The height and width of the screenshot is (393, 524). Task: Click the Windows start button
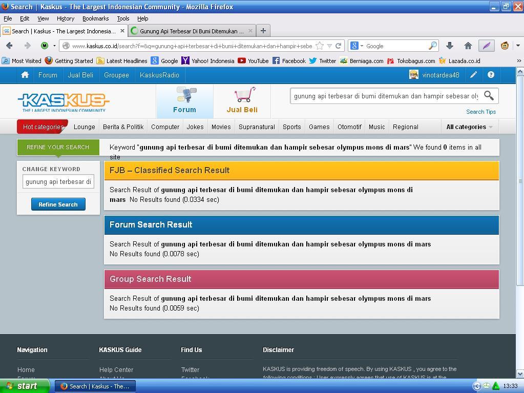click(25, 386)
